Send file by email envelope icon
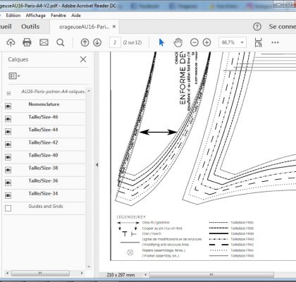Viewport: 296px width, 282px height. pyautogui.click(x=44, y=42)
